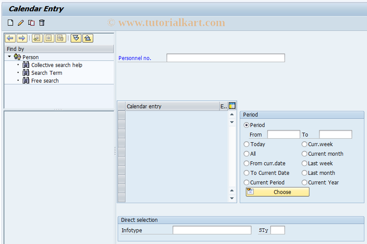Select the Last month radio button
The image size is (367, 244).
[x=304, y=173]
